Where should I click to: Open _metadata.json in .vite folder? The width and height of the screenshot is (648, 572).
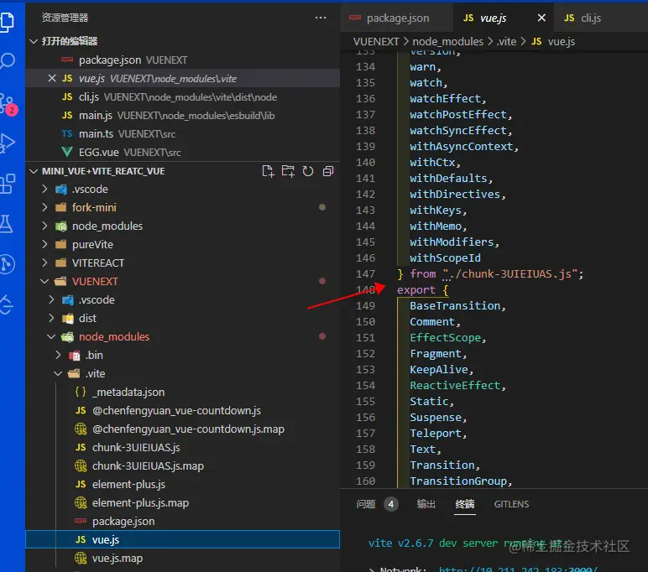(x=182, y=392)
